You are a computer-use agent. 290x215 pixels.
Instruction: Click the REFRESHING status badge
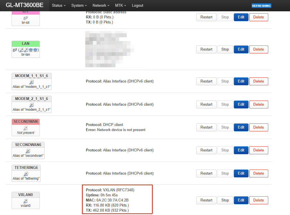(261, 6)
